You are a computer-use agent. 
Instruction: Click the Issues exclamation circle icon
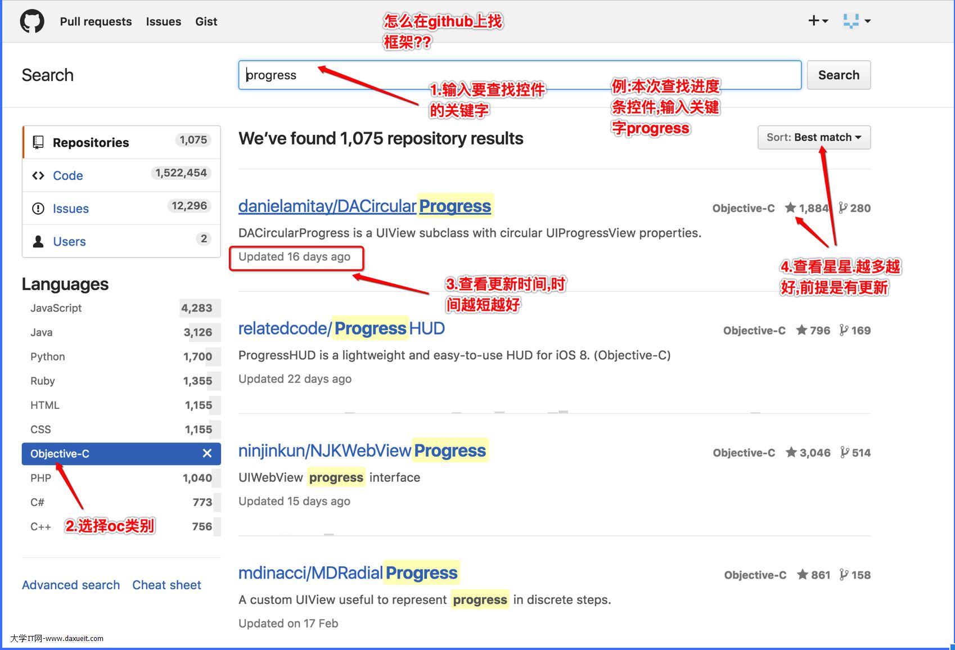coord(38,209)
